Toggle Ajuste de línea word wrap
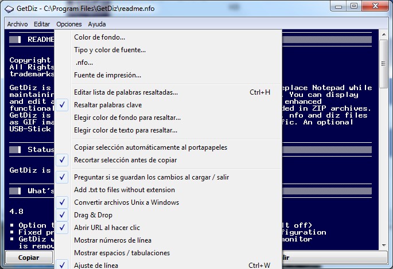Image resolution: width=393 pixels, height=269 pixels. 168,265
